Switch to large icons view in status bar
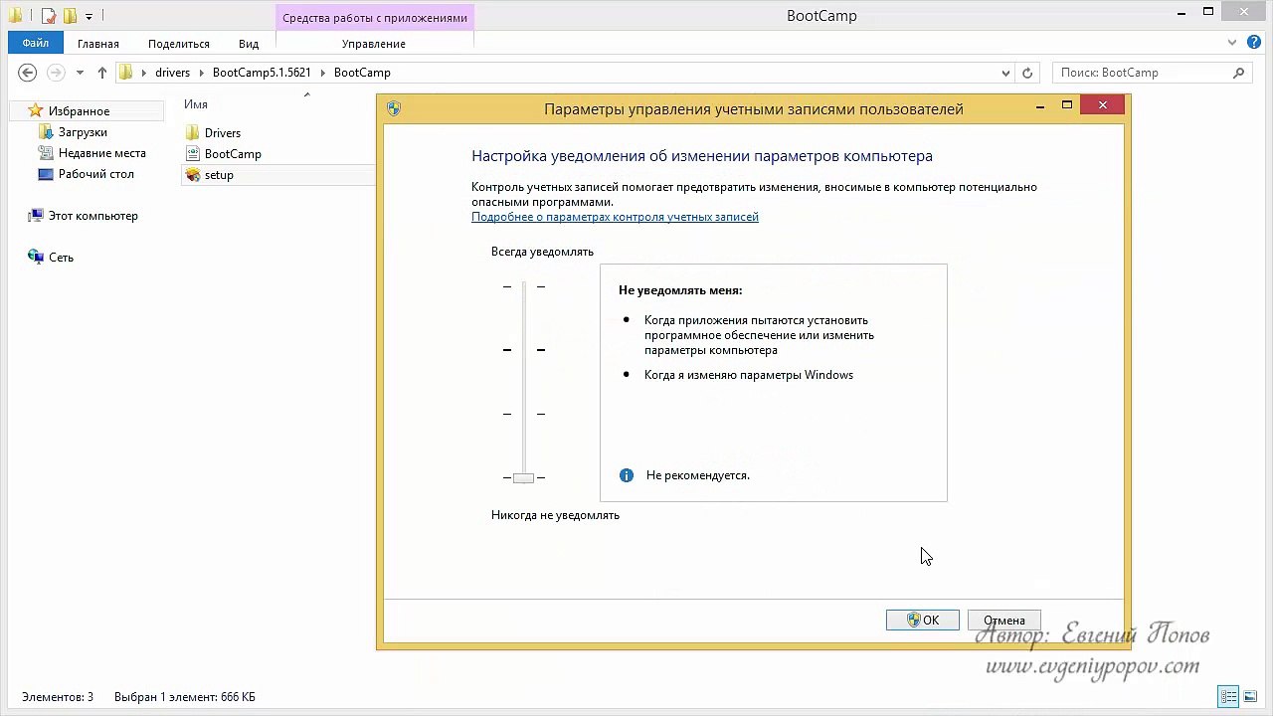This screenshot has height=716, width=1273. pyautogui.click(x=1249, y=697)
